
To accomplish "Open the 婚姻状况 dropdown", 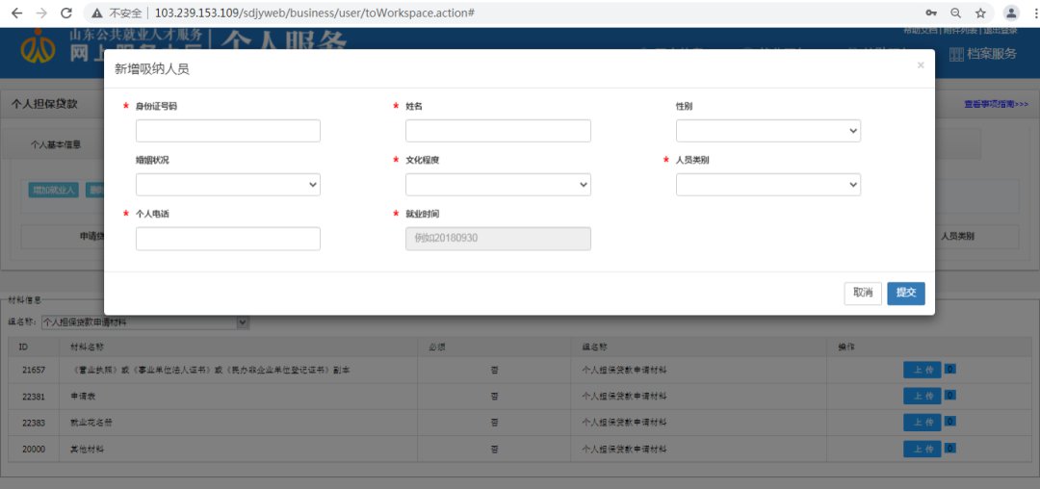I will click(227, 185).
